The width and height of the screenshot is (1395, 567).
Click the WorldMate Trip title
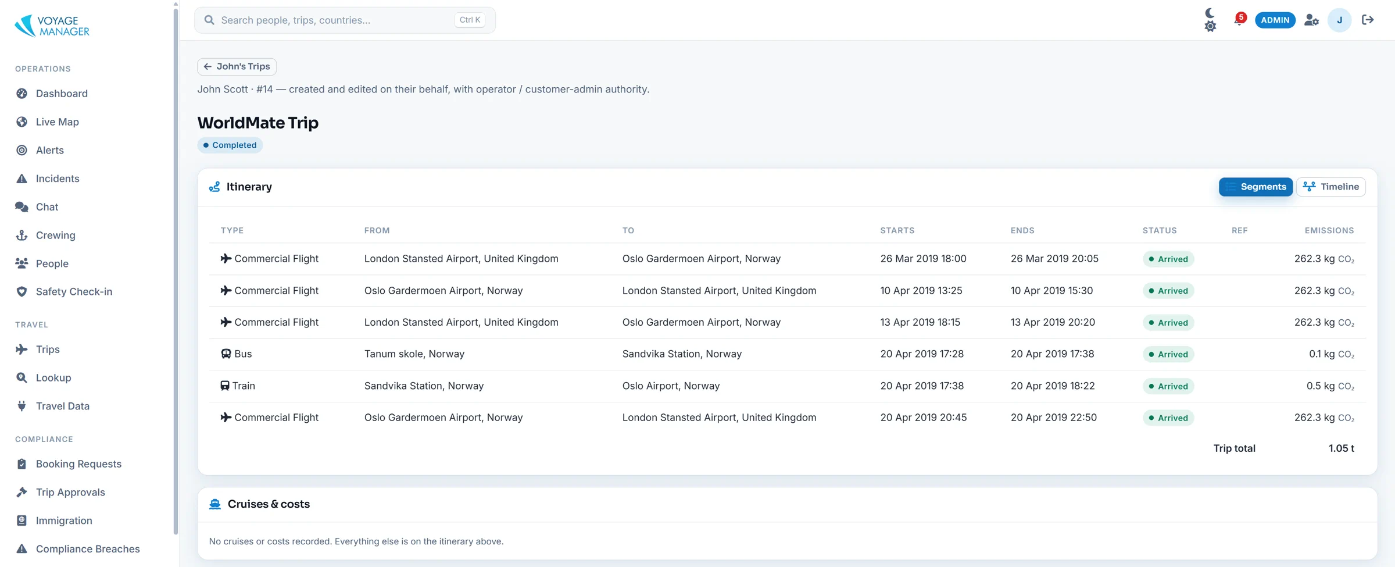[257, 123]
